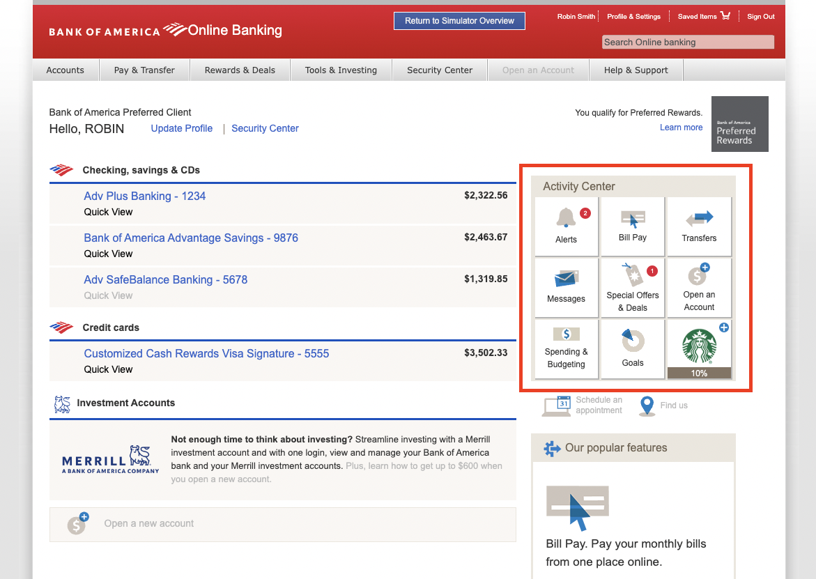This screenshot has width=816, height=579.
Task: Click the Sign Out link
Action: [x=761, y=17]
